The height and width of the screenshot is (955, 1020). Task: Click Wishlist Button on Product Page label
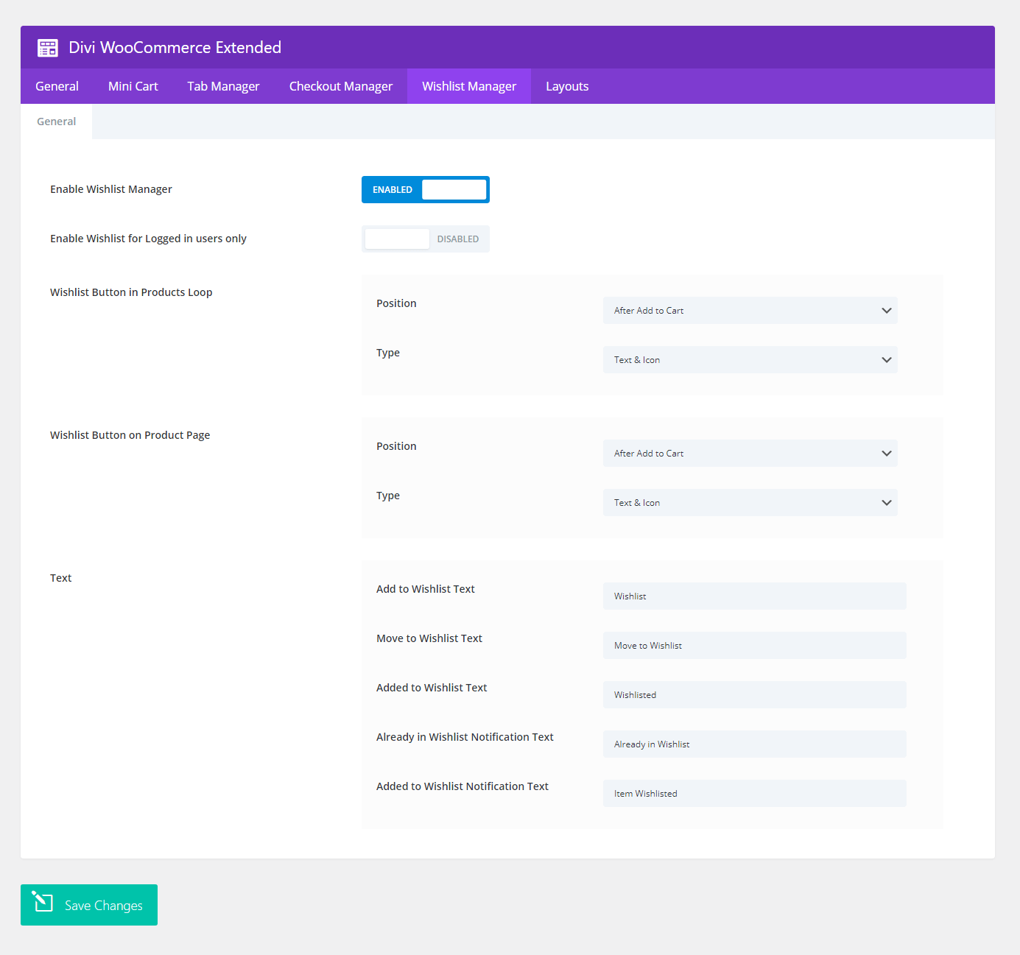130,435
